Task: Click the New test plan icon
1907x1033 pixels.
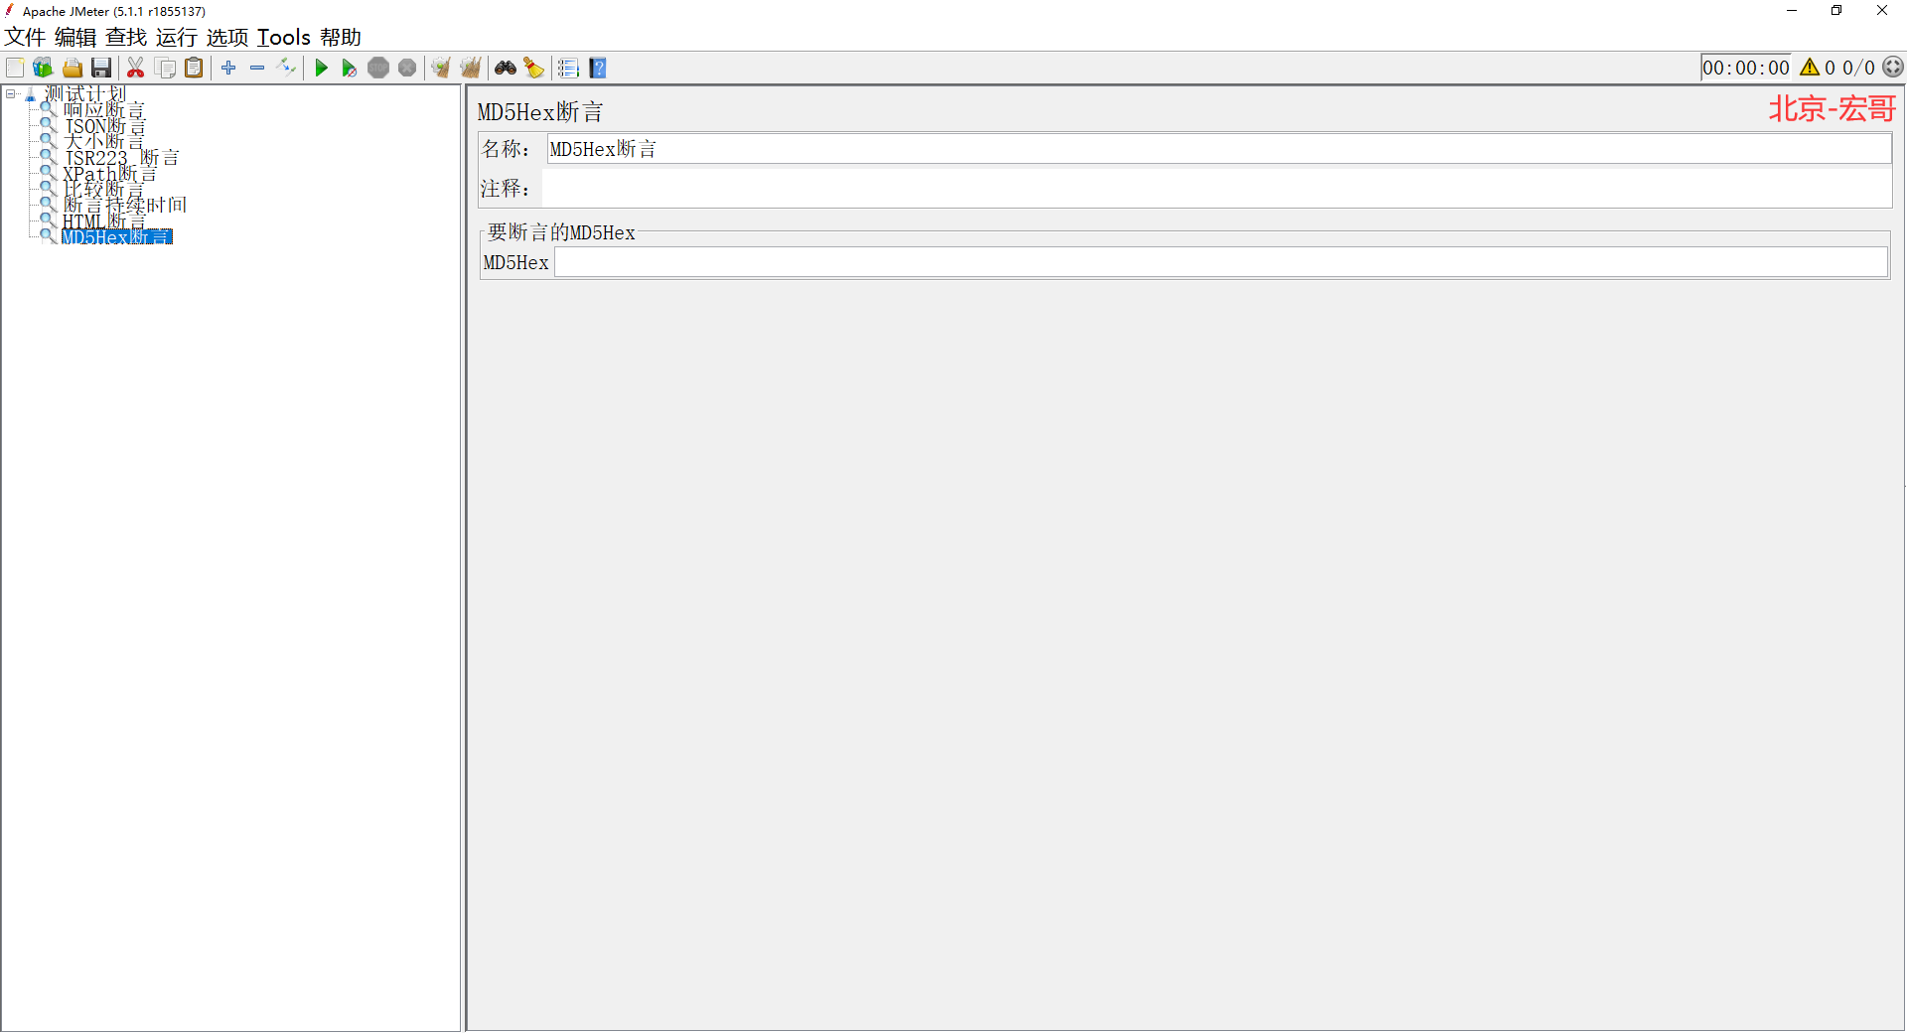Action: pyautogui.click(x=15, y=68)
